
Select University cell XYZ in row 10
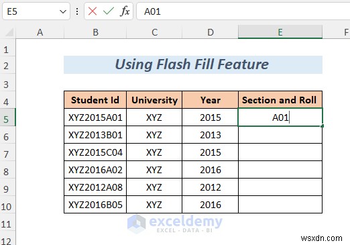click(154, 205)
